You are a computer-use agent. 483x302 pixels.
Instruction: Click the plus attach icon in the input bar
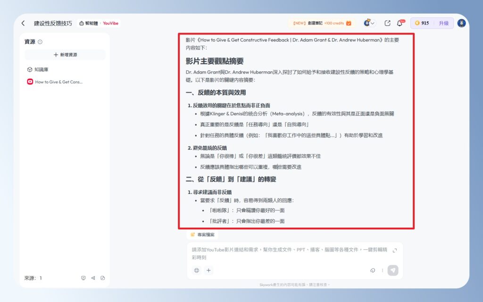(x=208, y=270)
